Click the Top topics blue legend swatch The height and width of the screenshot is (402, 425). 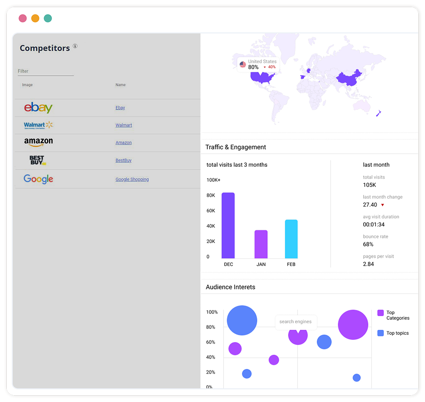[x=380, y=333]
